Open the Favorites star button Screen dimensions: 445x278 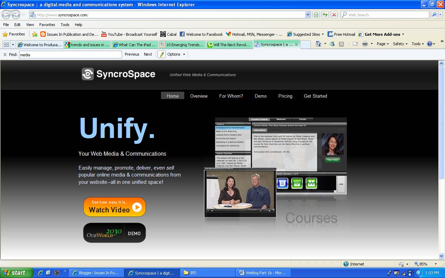(14, 34)
